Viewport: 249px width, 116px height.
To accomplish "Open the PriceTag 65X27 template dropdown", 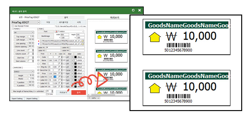I will [x=39, y=22].
